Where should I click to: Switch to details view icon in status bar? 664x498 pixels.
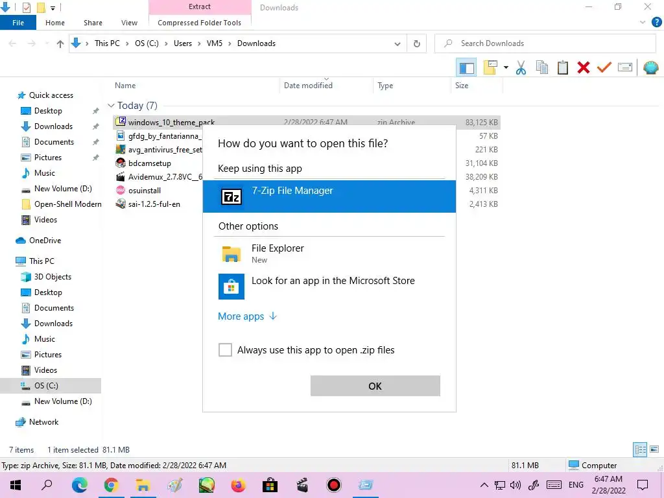pos(640,449)
